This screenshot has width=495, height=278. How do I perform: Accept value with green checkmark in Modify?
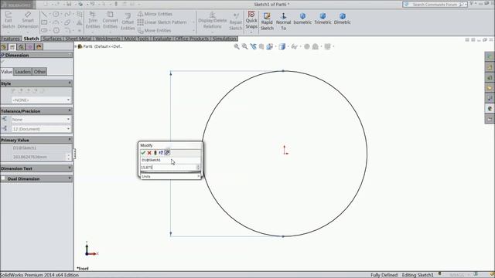pyautogui.click(x=143, y=153)
